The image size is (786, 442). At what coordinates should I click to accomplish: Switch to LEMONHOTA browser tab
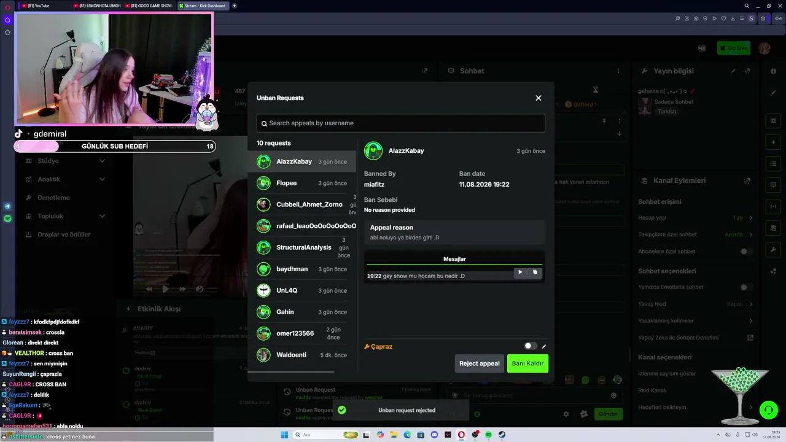coord(96,6)
